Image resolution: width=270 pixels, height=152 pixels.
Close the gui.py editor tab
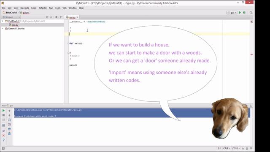coord(77,17)
